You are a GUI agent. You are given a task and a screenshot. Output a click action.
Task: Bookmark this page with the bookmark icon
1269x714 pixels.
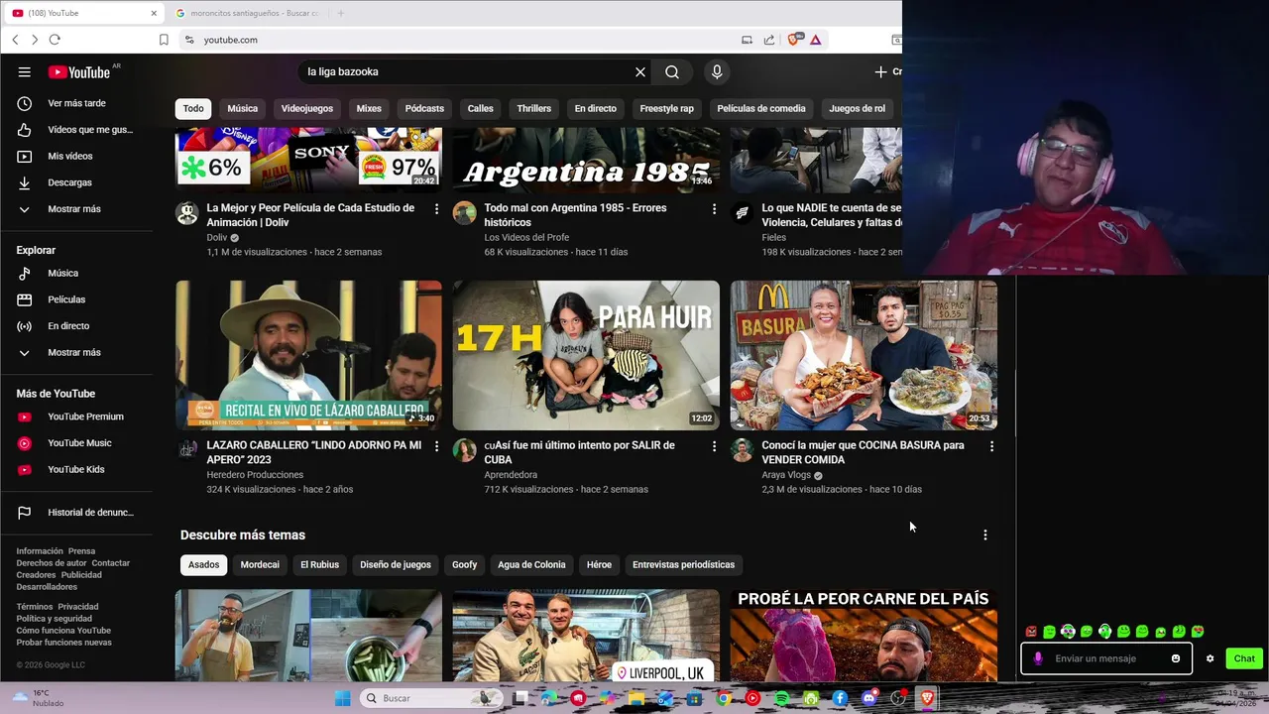coord(164,40)
